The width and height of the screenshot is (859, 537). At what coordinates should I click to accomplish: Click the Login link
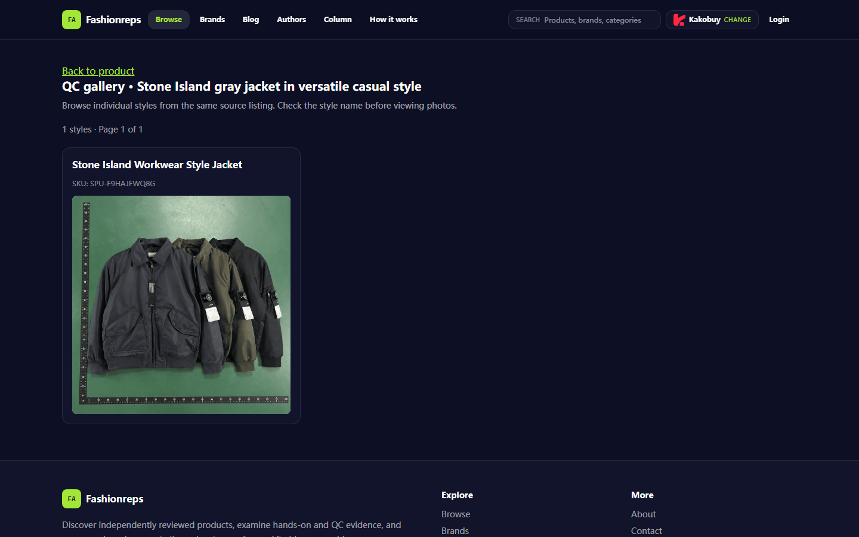click(779, 20)
